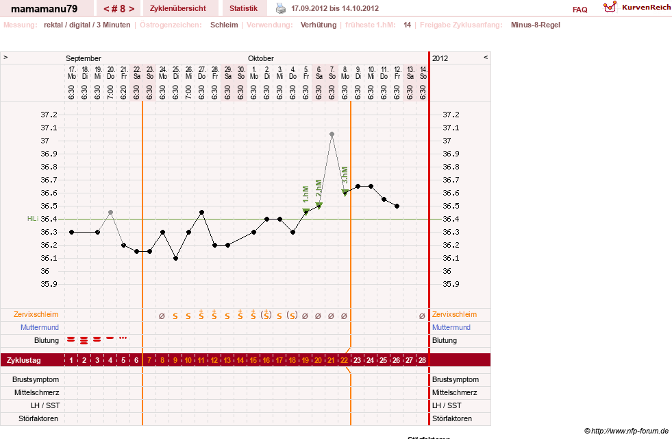672x439 pixels.
Task: Click the bleeding symbol on cycle day 1
Action: pyautogui.click(x=71, y=340)
